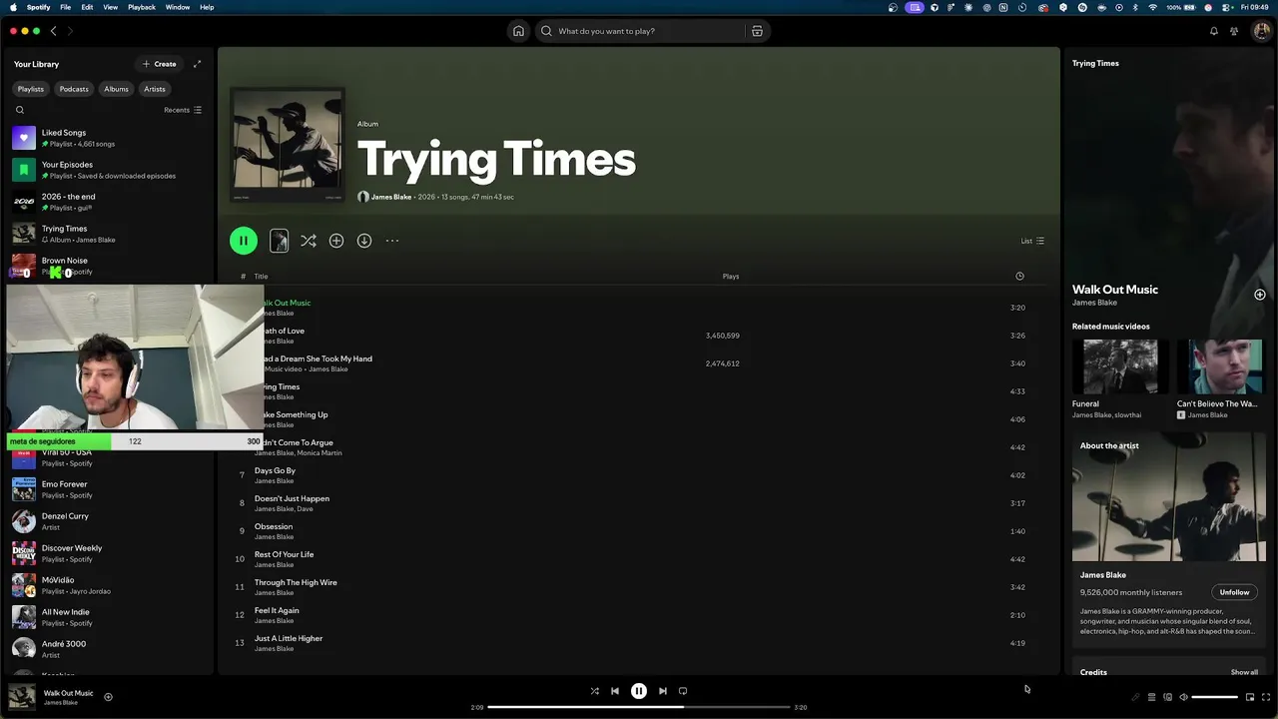Open the Emo Forever playlist
The height and width of the screenshot is (719, 1278).
[x=108, y=489]
